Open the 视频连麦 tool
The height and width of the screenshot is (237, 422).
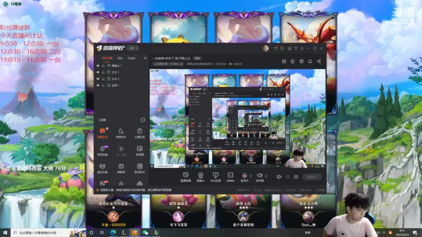[102, 151]
